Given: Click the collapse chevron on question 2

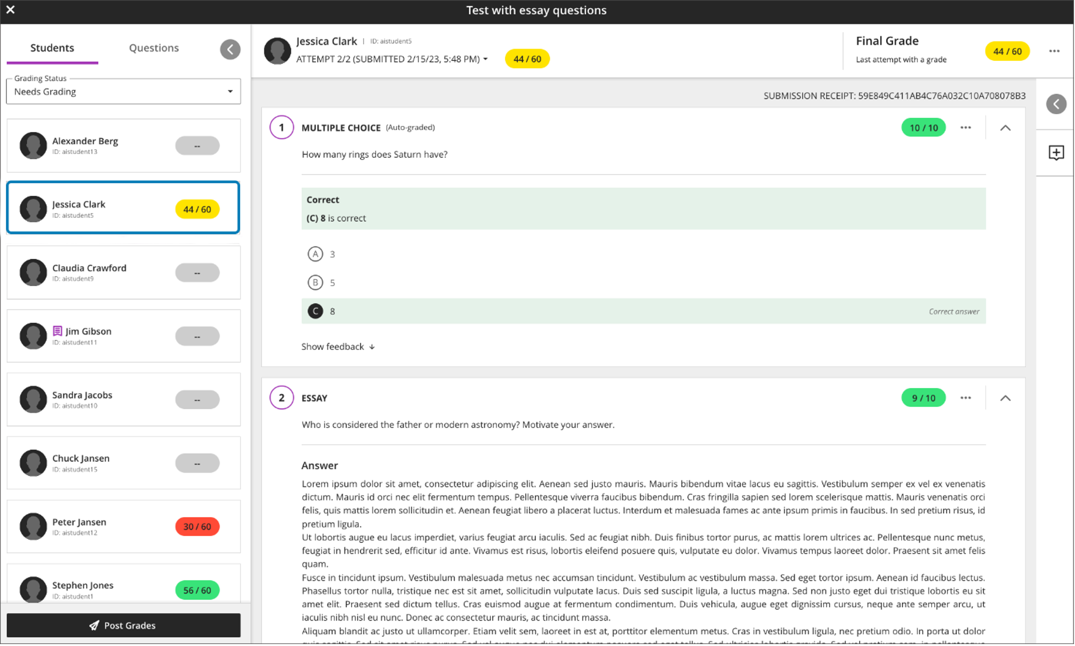Looking at the screenshot, I should point(1006,398).
